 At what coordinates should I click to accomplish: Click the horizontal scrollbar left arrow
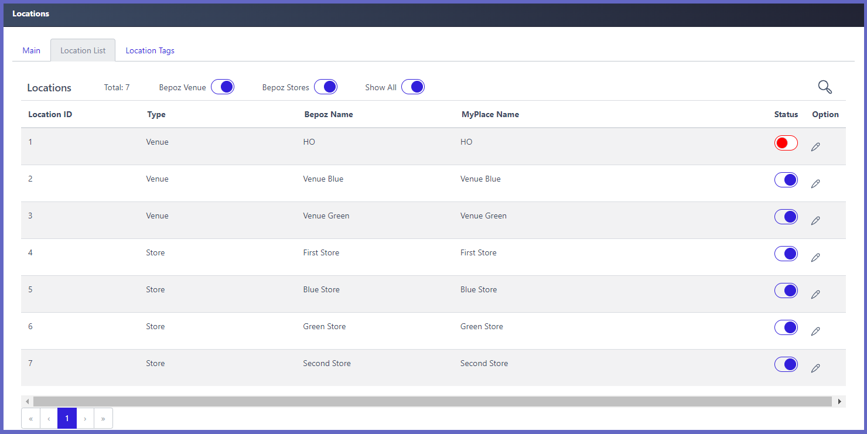click(27, 401)
